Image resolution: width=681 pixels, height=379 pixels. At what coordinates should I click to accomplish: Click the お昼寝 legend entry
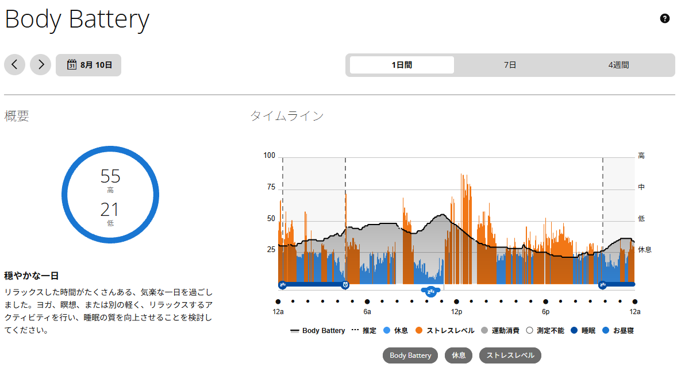tap(618, 330)
